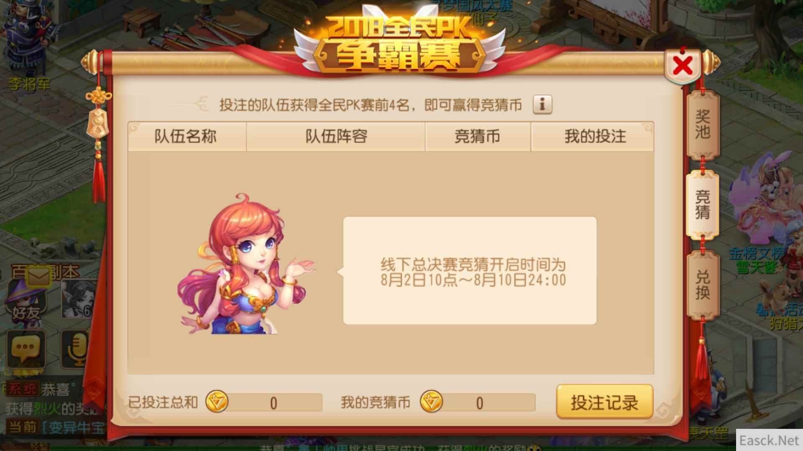Click the 队伍名称 column header
Viewport: 803px width, 451px height.
[187, 137]
